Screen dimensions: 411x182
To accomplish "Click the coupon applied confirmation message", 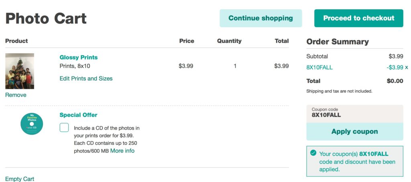I will coord(355,161).
